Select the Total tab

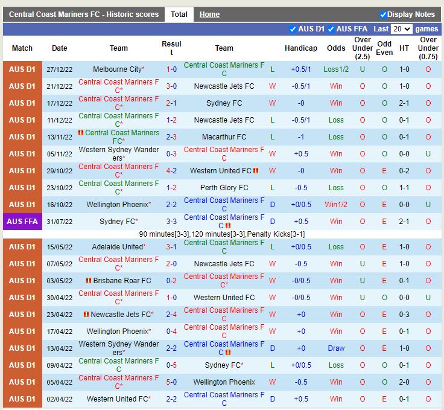coord(179,14)
